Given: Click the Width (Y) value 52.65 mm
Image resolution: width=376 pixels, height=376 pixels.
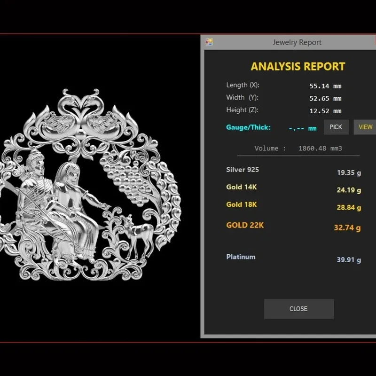Looking at the screenshot, I should click(x=325, y=99).
